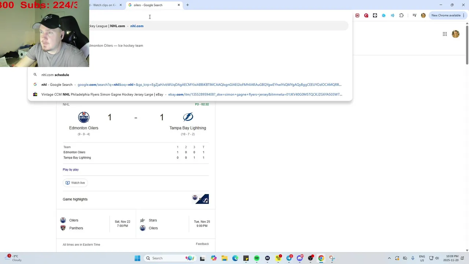Open the Edmonton Oilers team name link
The image size is (469, 264).
(x=84, y=128)
